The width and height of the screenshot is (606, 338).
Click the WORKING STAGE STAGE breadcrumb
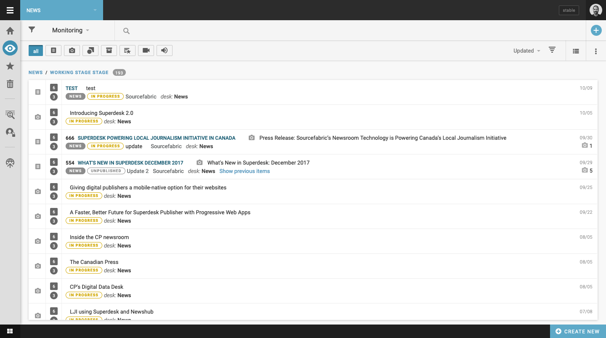pos(79,72)
